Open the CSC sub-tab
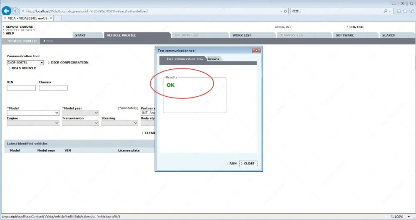 pos(50,41)
